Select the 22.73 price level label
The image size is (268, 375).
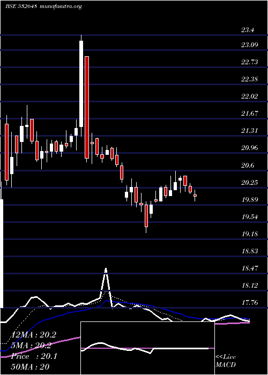coord(250,62)
